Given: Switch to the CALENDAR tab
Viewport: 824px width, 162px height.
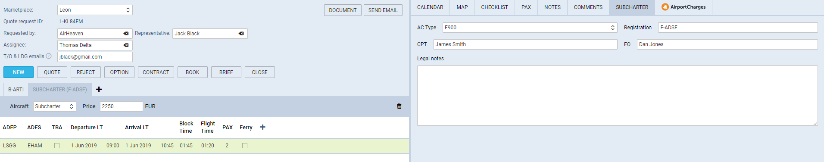Looking at the screenshot, I should 430,7.
